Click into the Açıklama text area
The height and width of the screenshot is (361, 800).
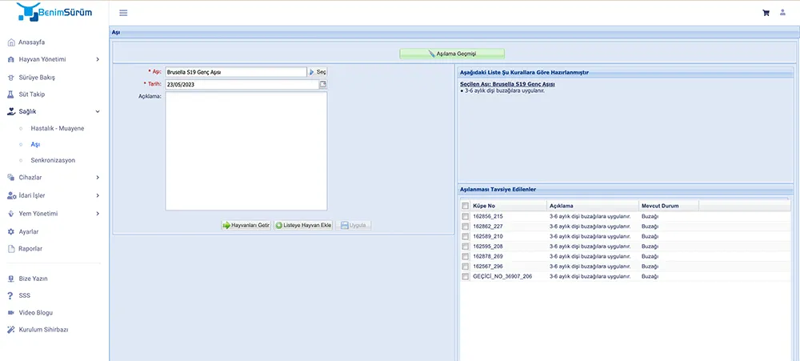tap(246, 151)
